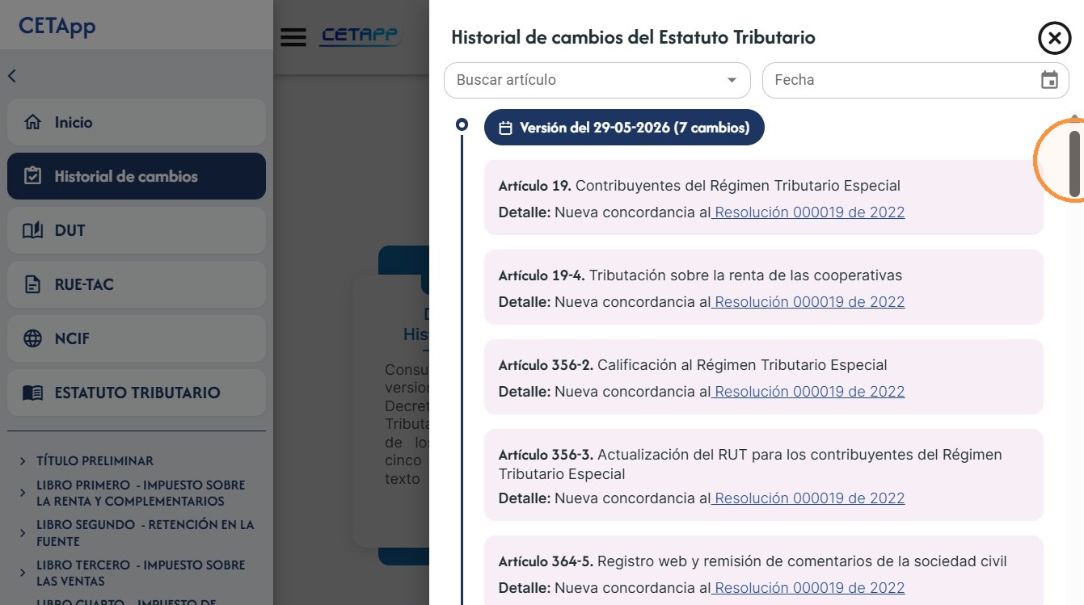Click the clipboard icon of Historial de cambios
This screenshot has height=605, width=1084.
(33, 176)
